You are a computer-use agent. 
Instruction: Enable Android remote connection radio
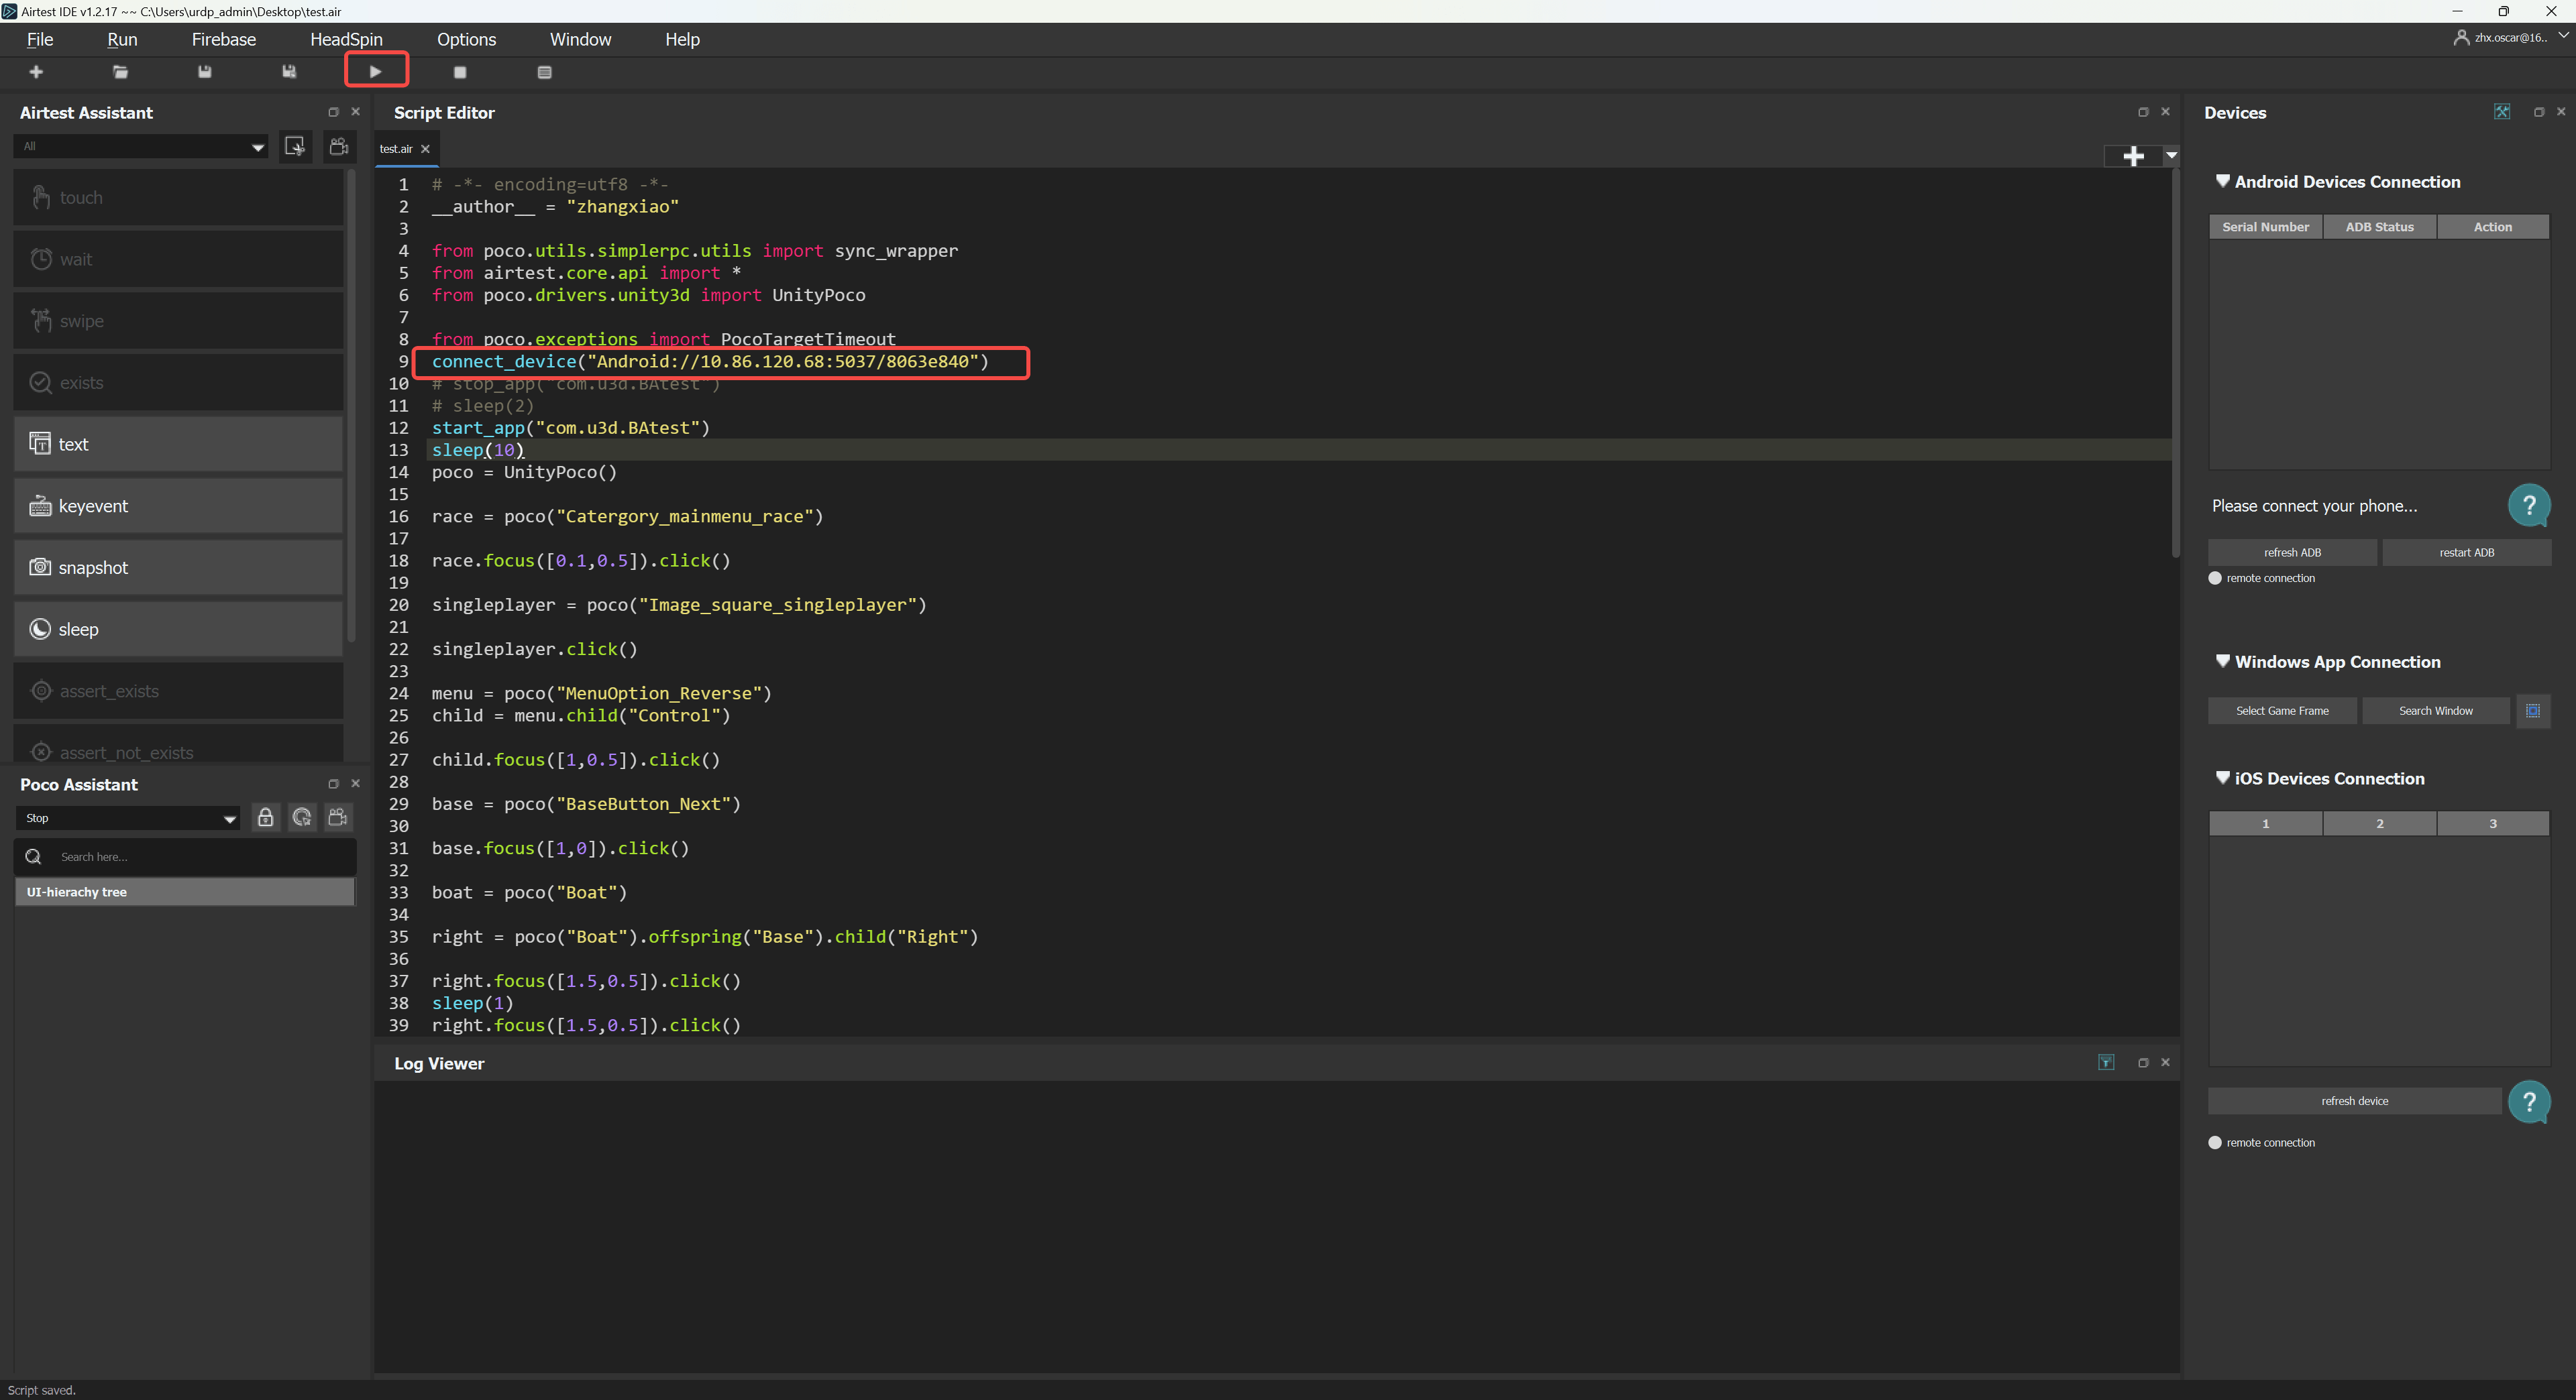tap(2215, 579)
